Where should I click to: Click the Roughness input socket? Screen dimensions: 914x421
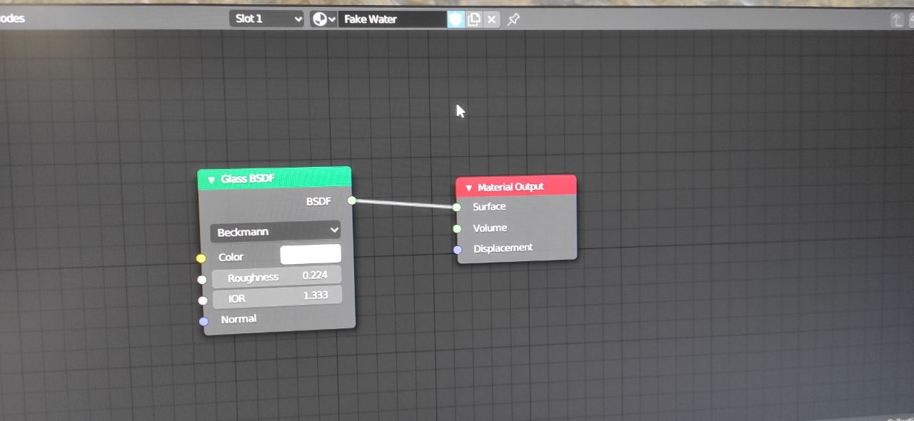point(202,279)
